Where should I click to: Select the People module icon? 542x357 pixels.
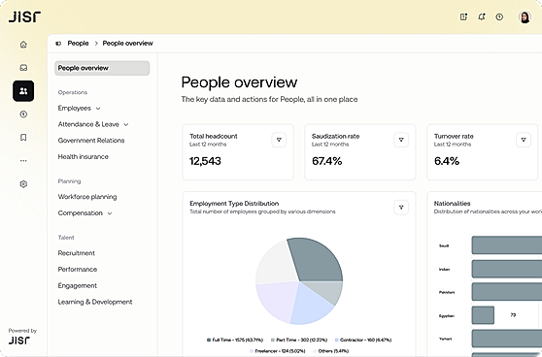pos(23,91)
